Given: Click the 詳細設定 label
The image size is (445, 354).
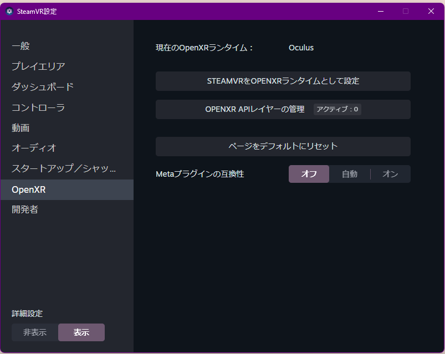Looking at the screenshot, I should (x=27, y=314).
